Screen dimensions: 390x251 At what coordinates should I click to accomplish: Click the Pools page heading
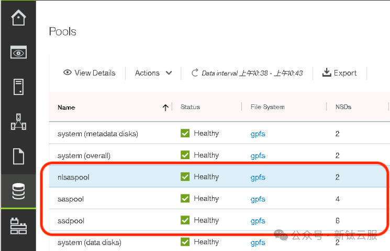tap(62, 31)
